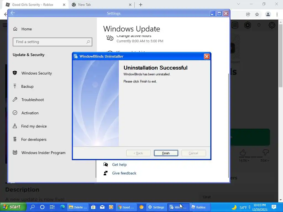Switch to Settings taskbar button
Image resolution: width=283 pixels, height=212 pixels.
[156, 207]
